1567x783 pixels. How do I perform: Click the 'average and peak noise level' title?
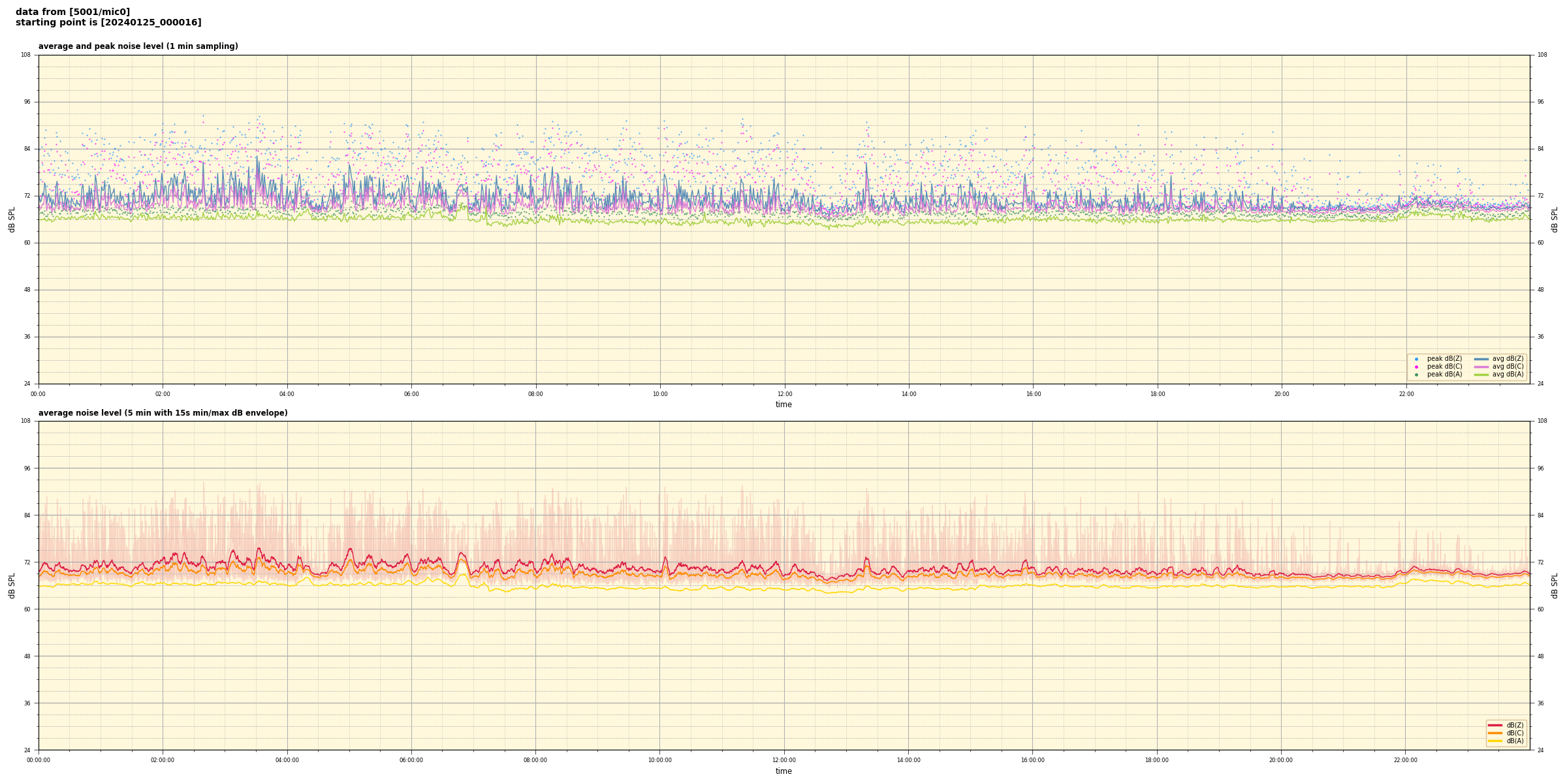(138, 46)
